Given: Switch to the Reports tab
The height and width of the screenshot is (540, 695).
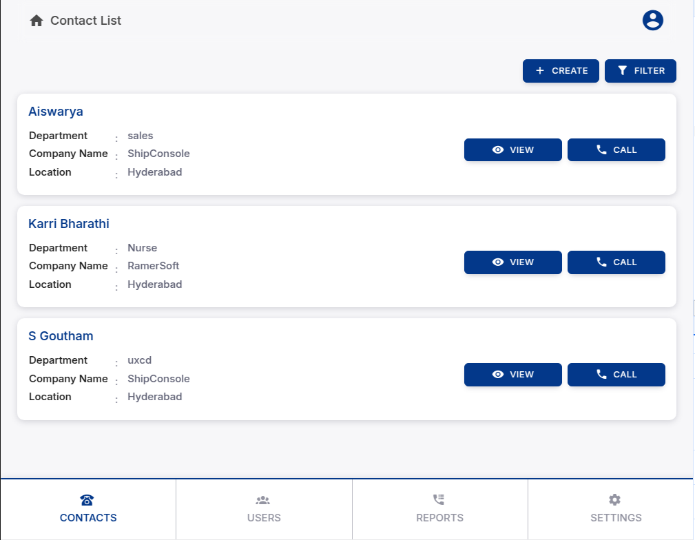Looking at the screenshot, I should tap(439, 518).
